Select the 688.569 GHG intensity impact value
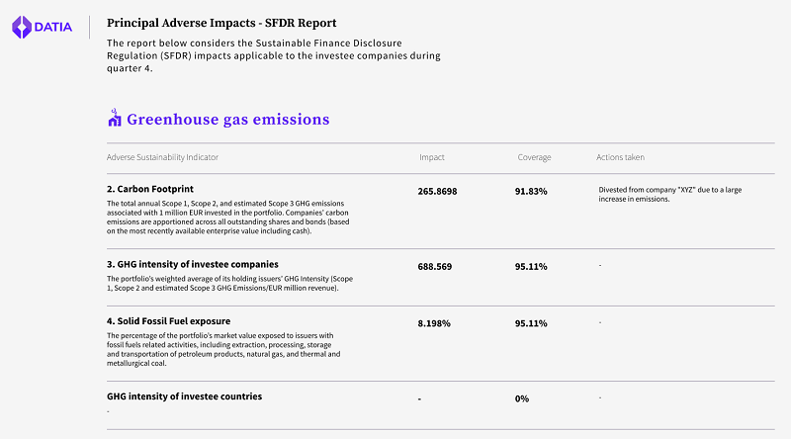Screen dimensions: 791x439 click(435, 266)
